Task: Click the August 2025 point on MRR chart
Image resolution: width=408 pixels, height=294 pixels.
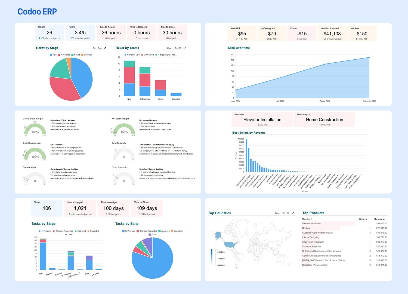Action: [324, 64]
